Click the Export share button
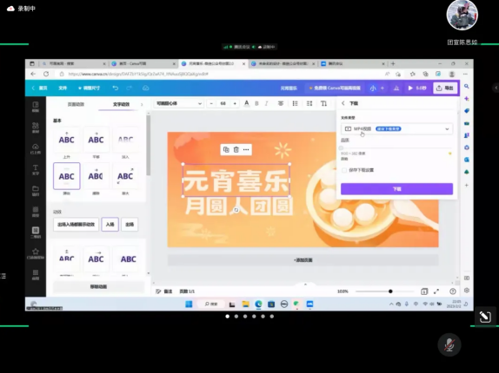Image resolution: width=499 pixels, height=373 pixels. click(x=445, y=88)
